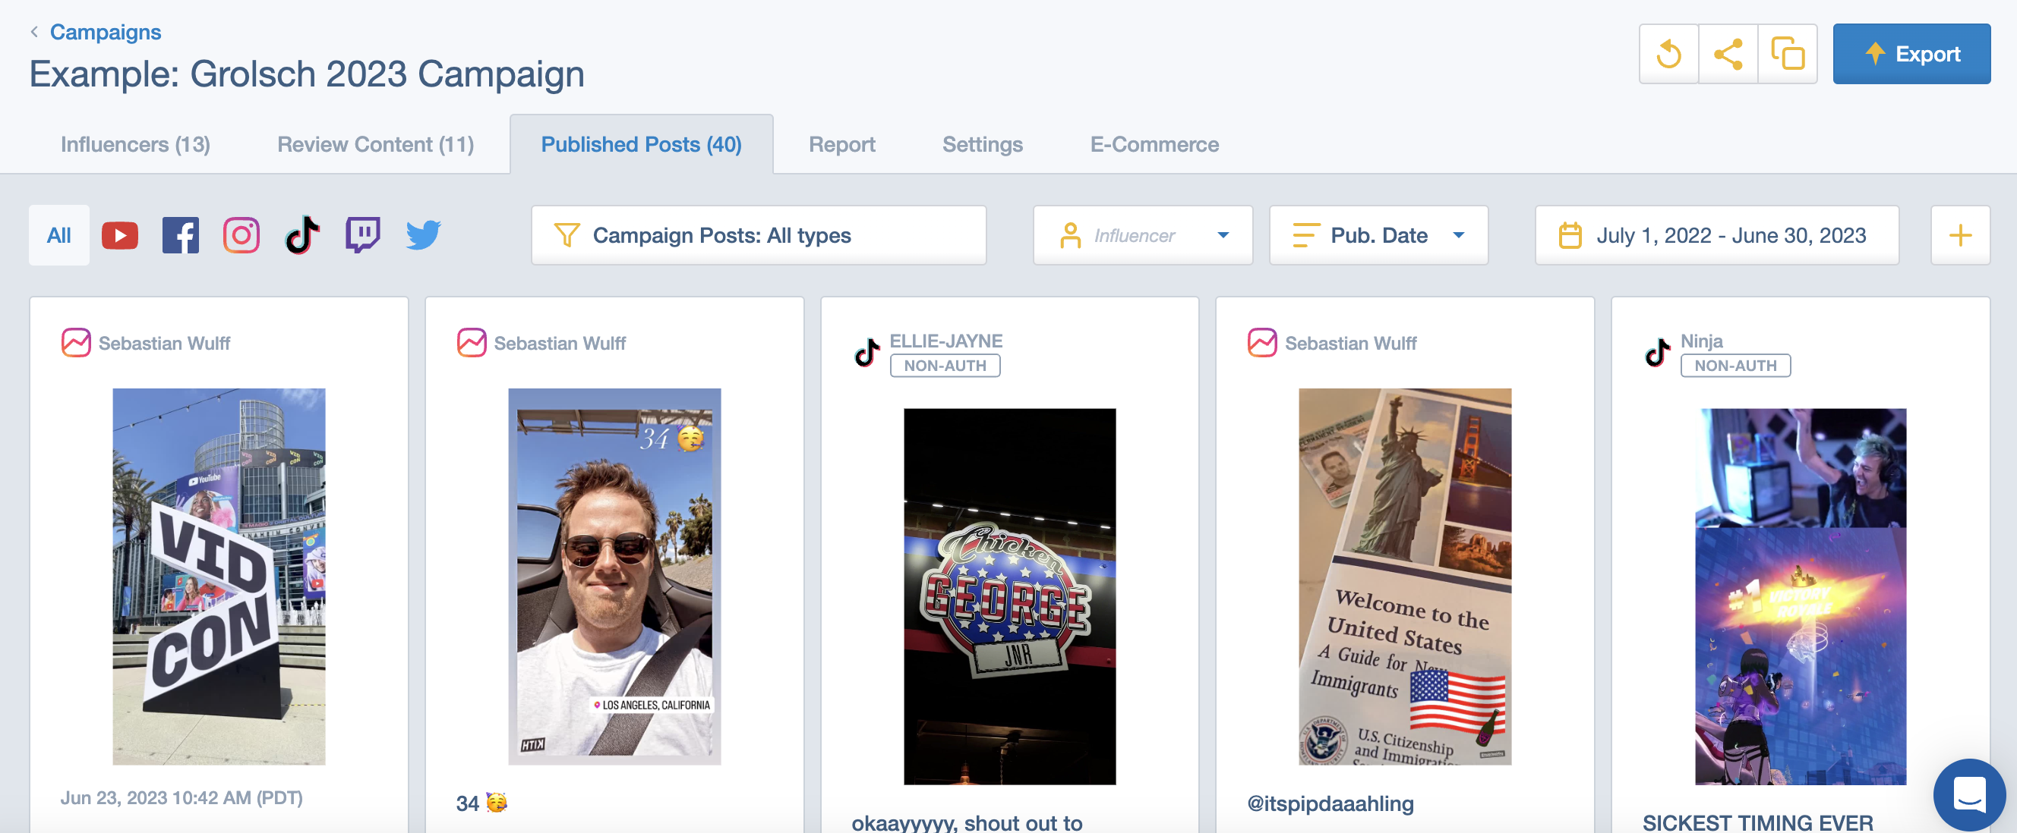This screenshot has width=2017, height=833.
Task: Click Instagram insights icon on VidCon card
Action: point(76,343)
